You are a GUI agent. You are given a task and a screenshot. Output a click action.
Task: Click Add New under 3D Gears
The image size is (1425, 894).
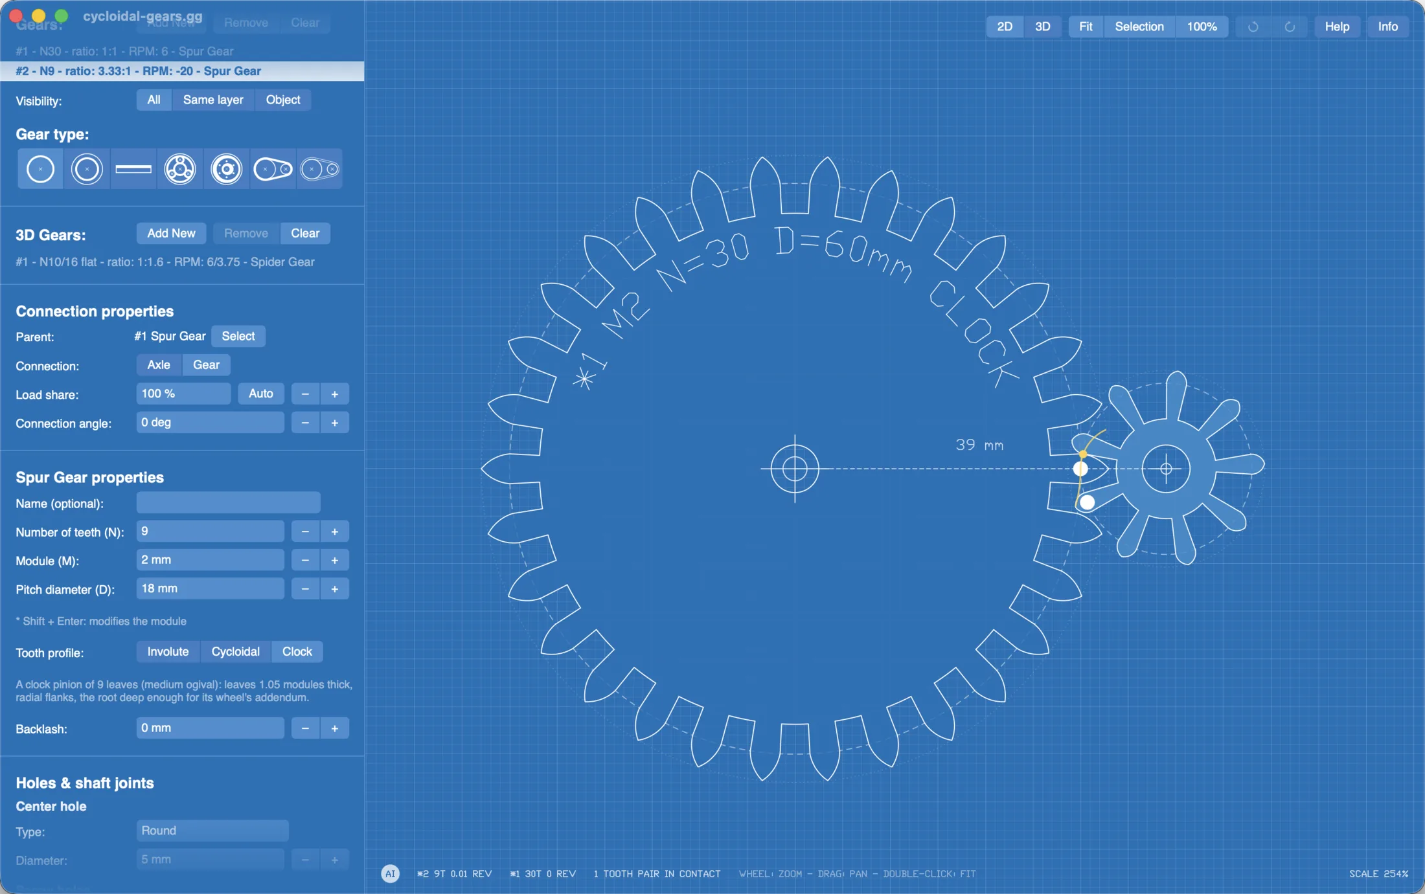[171, 233]
